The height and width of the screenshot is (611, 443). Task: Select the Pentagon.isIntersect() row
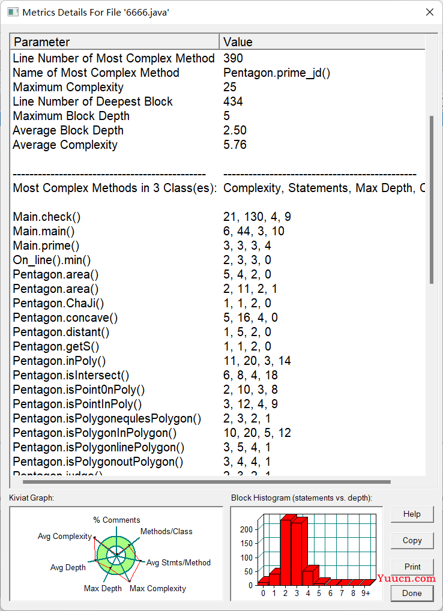click(x=218, y=375)
